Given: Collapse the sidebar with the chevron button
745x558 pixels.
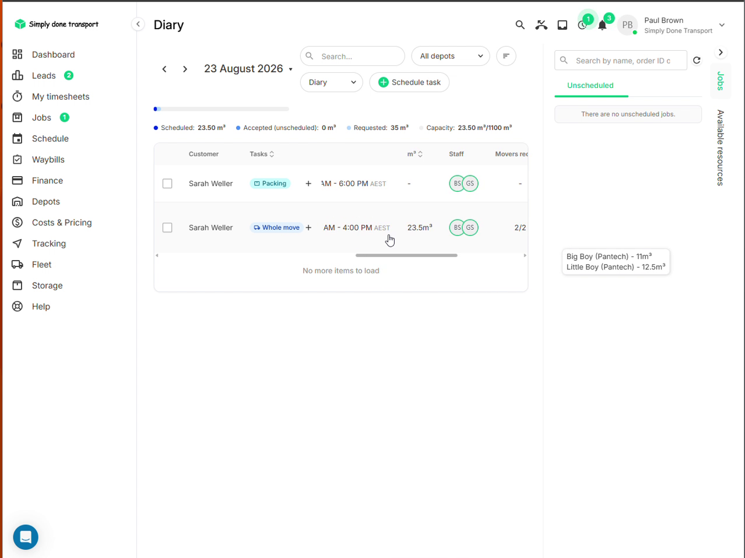Looking at the screenshot, I should tap(138, 24).
